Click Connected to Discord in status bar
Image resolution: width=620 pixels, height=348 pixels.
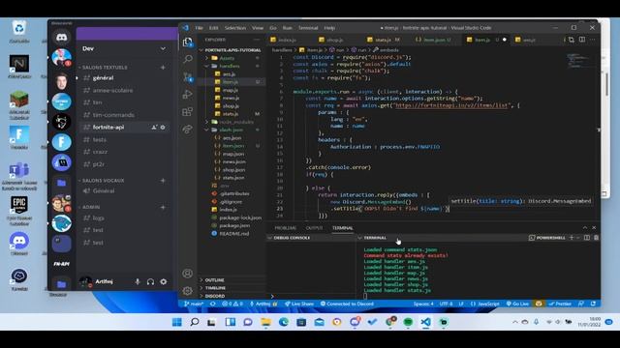tap(347, 304)
